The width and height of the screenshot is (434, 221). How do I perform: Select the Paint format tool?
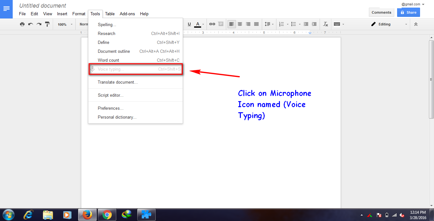click(x=47, y=24)
